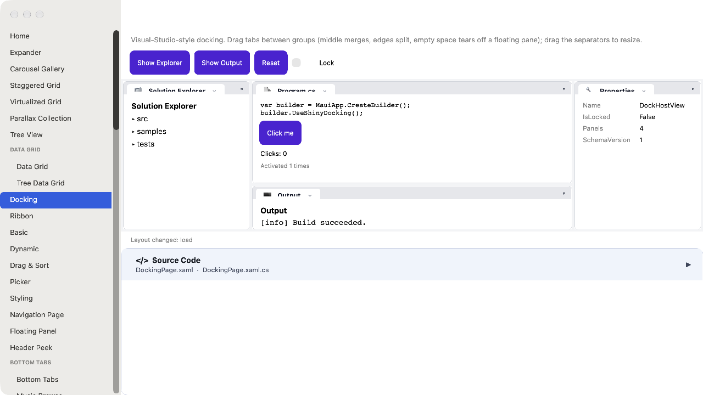The image size is (703, 395).
Task: Click the "[info] Build succeeded." output line
Action: pyautogui.click(x=313, y=223)
